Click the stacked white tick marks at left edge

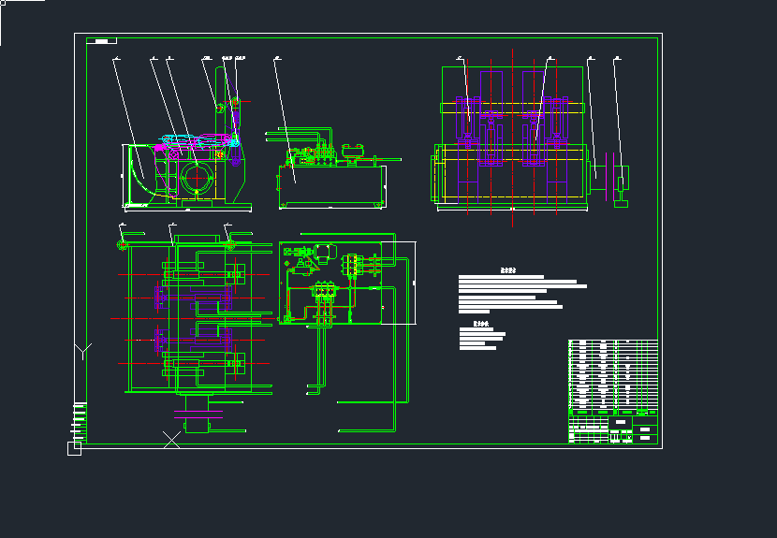coord(79,418)
